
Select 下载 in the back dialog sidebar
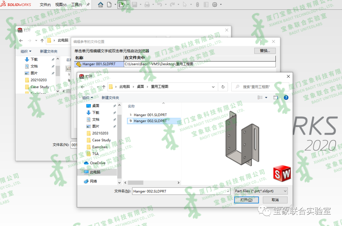(x=34, y=59)
